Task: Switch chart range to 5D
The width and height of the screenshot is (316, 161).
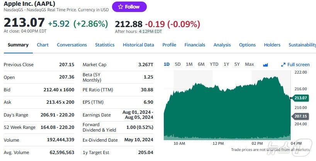Action: (178, 64)
